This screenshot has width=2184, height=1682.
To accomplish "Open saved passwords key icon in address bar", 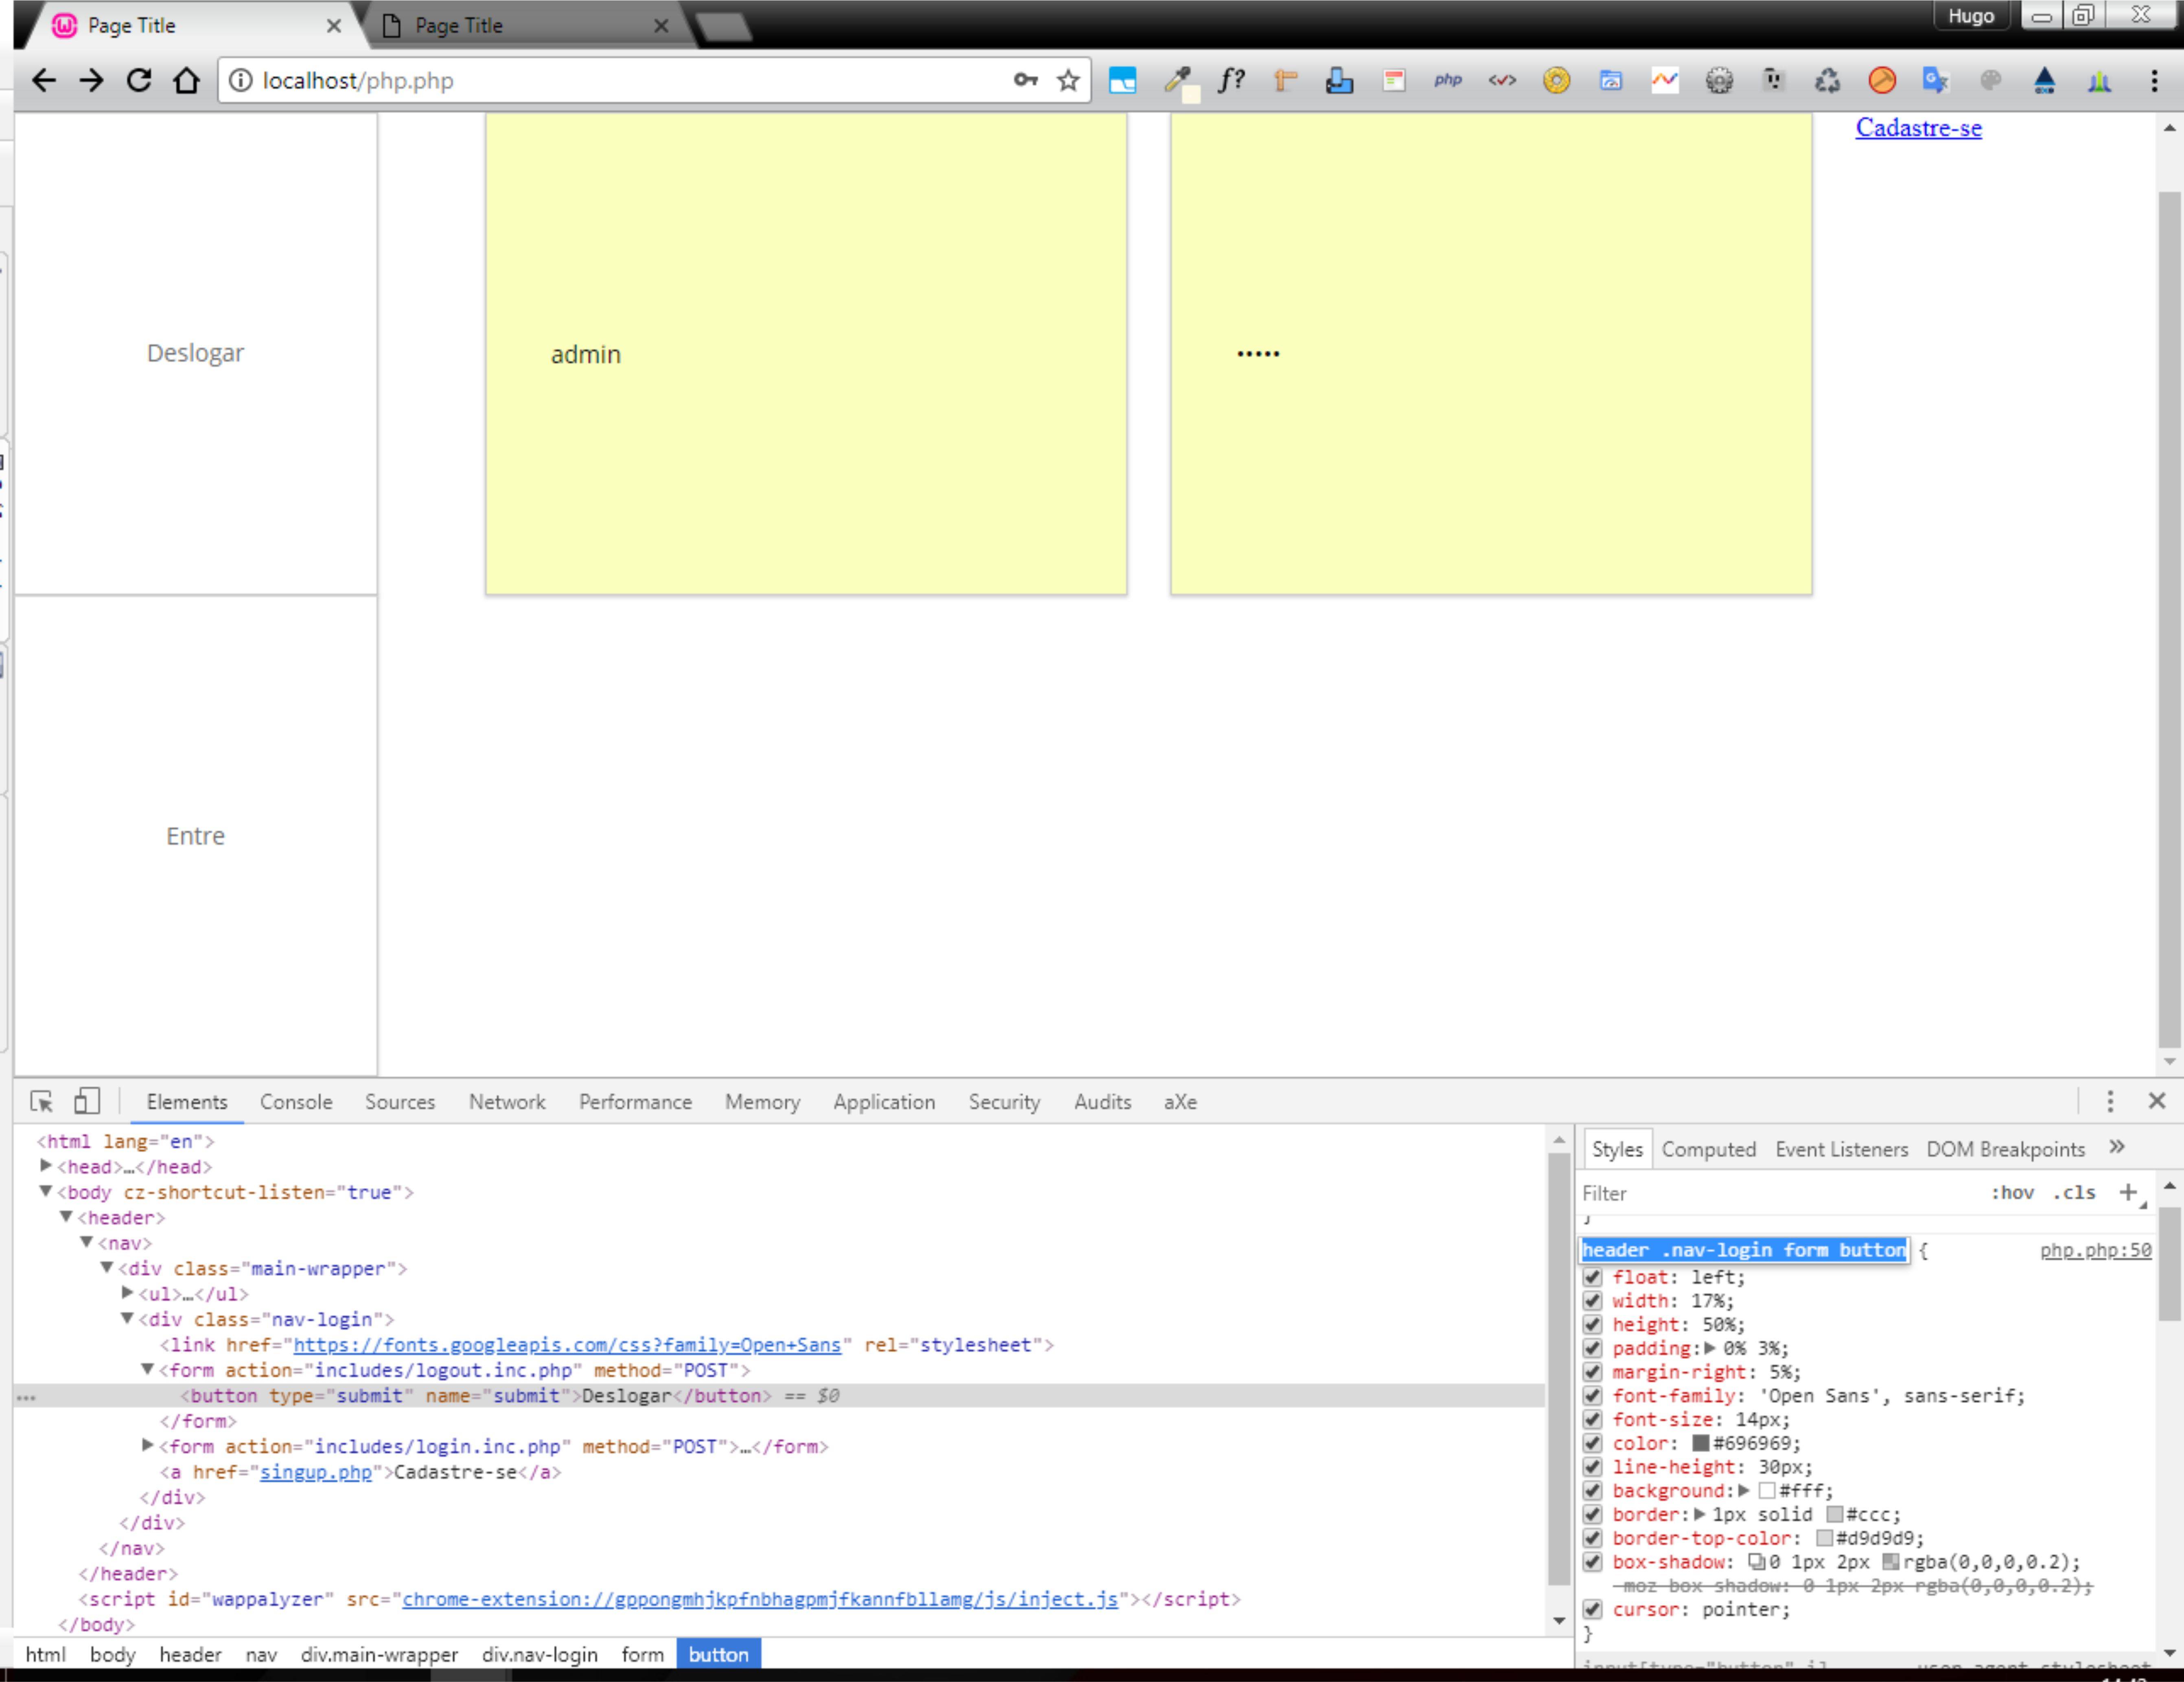I will (1026, 81).
